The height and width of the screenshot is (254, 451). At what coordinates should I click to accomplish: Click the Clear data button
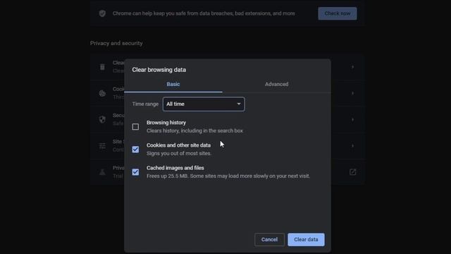click(x=306, y=239)
